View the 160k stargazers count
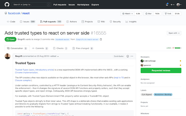 [157, 14]
